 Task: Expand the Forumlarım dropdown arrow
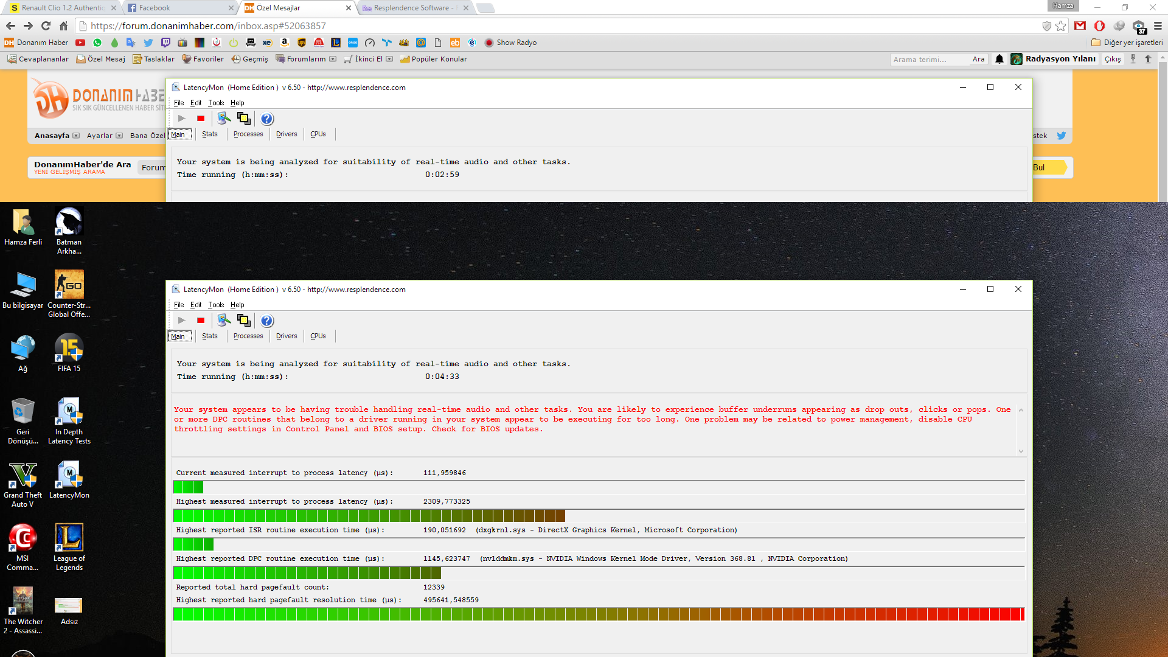pos(333,59)
